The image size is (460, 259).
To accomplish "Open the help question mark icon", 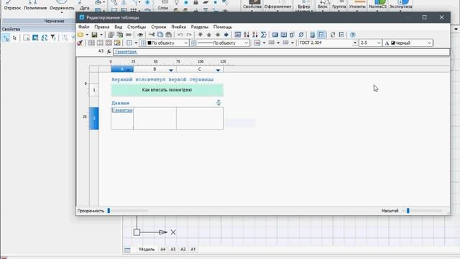I will click(353, 35).
